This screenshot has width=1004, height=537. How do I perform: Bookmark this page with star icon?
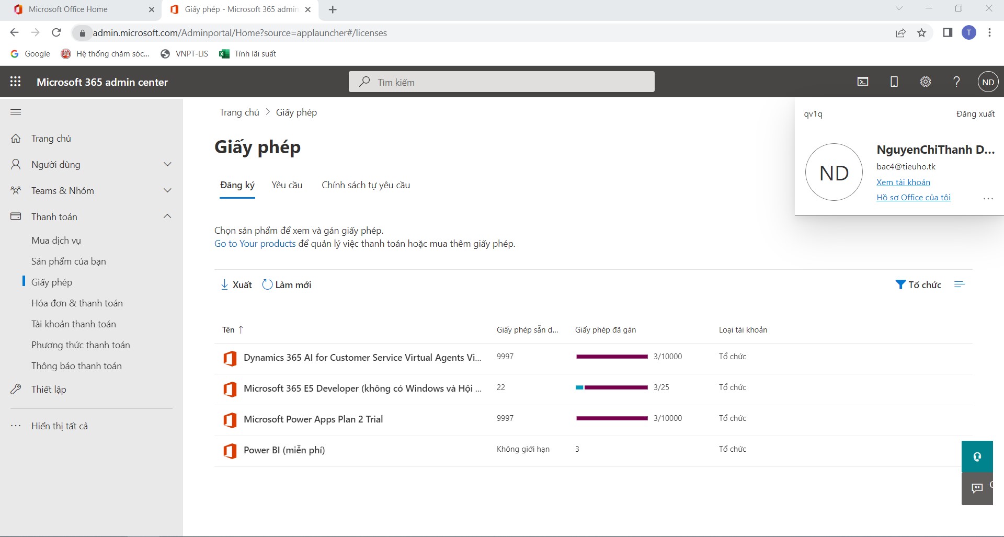coord(921,33)
